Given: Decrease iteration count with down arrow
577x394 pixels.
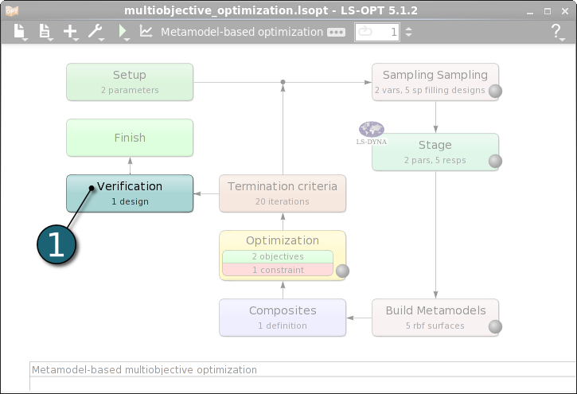Looking at the screenshot, I should 408,35.
